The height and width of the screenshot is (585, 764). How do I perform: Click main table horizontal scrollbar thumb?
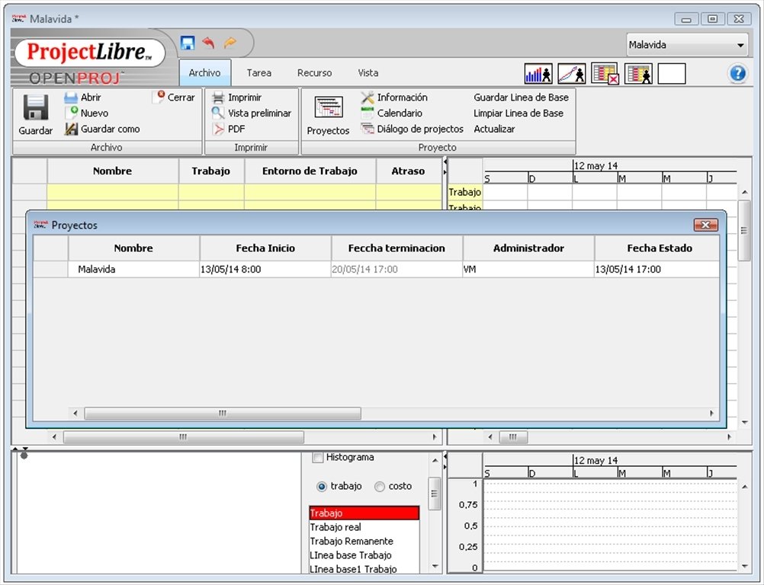pyautogui.click(x=183, y=437)
